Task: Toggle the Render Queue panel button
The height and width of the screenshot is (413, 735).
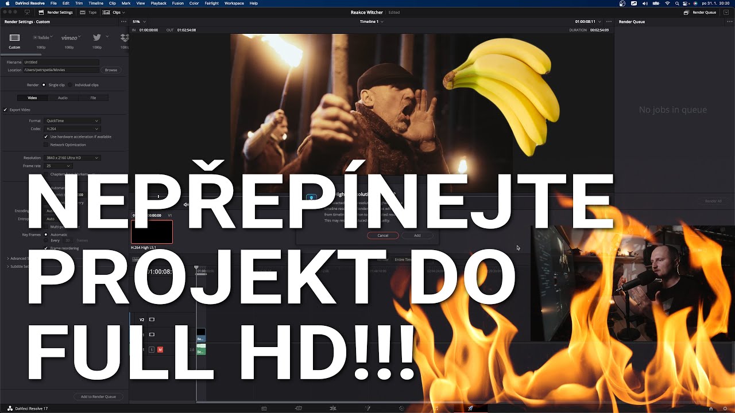Action: (701, 12)
